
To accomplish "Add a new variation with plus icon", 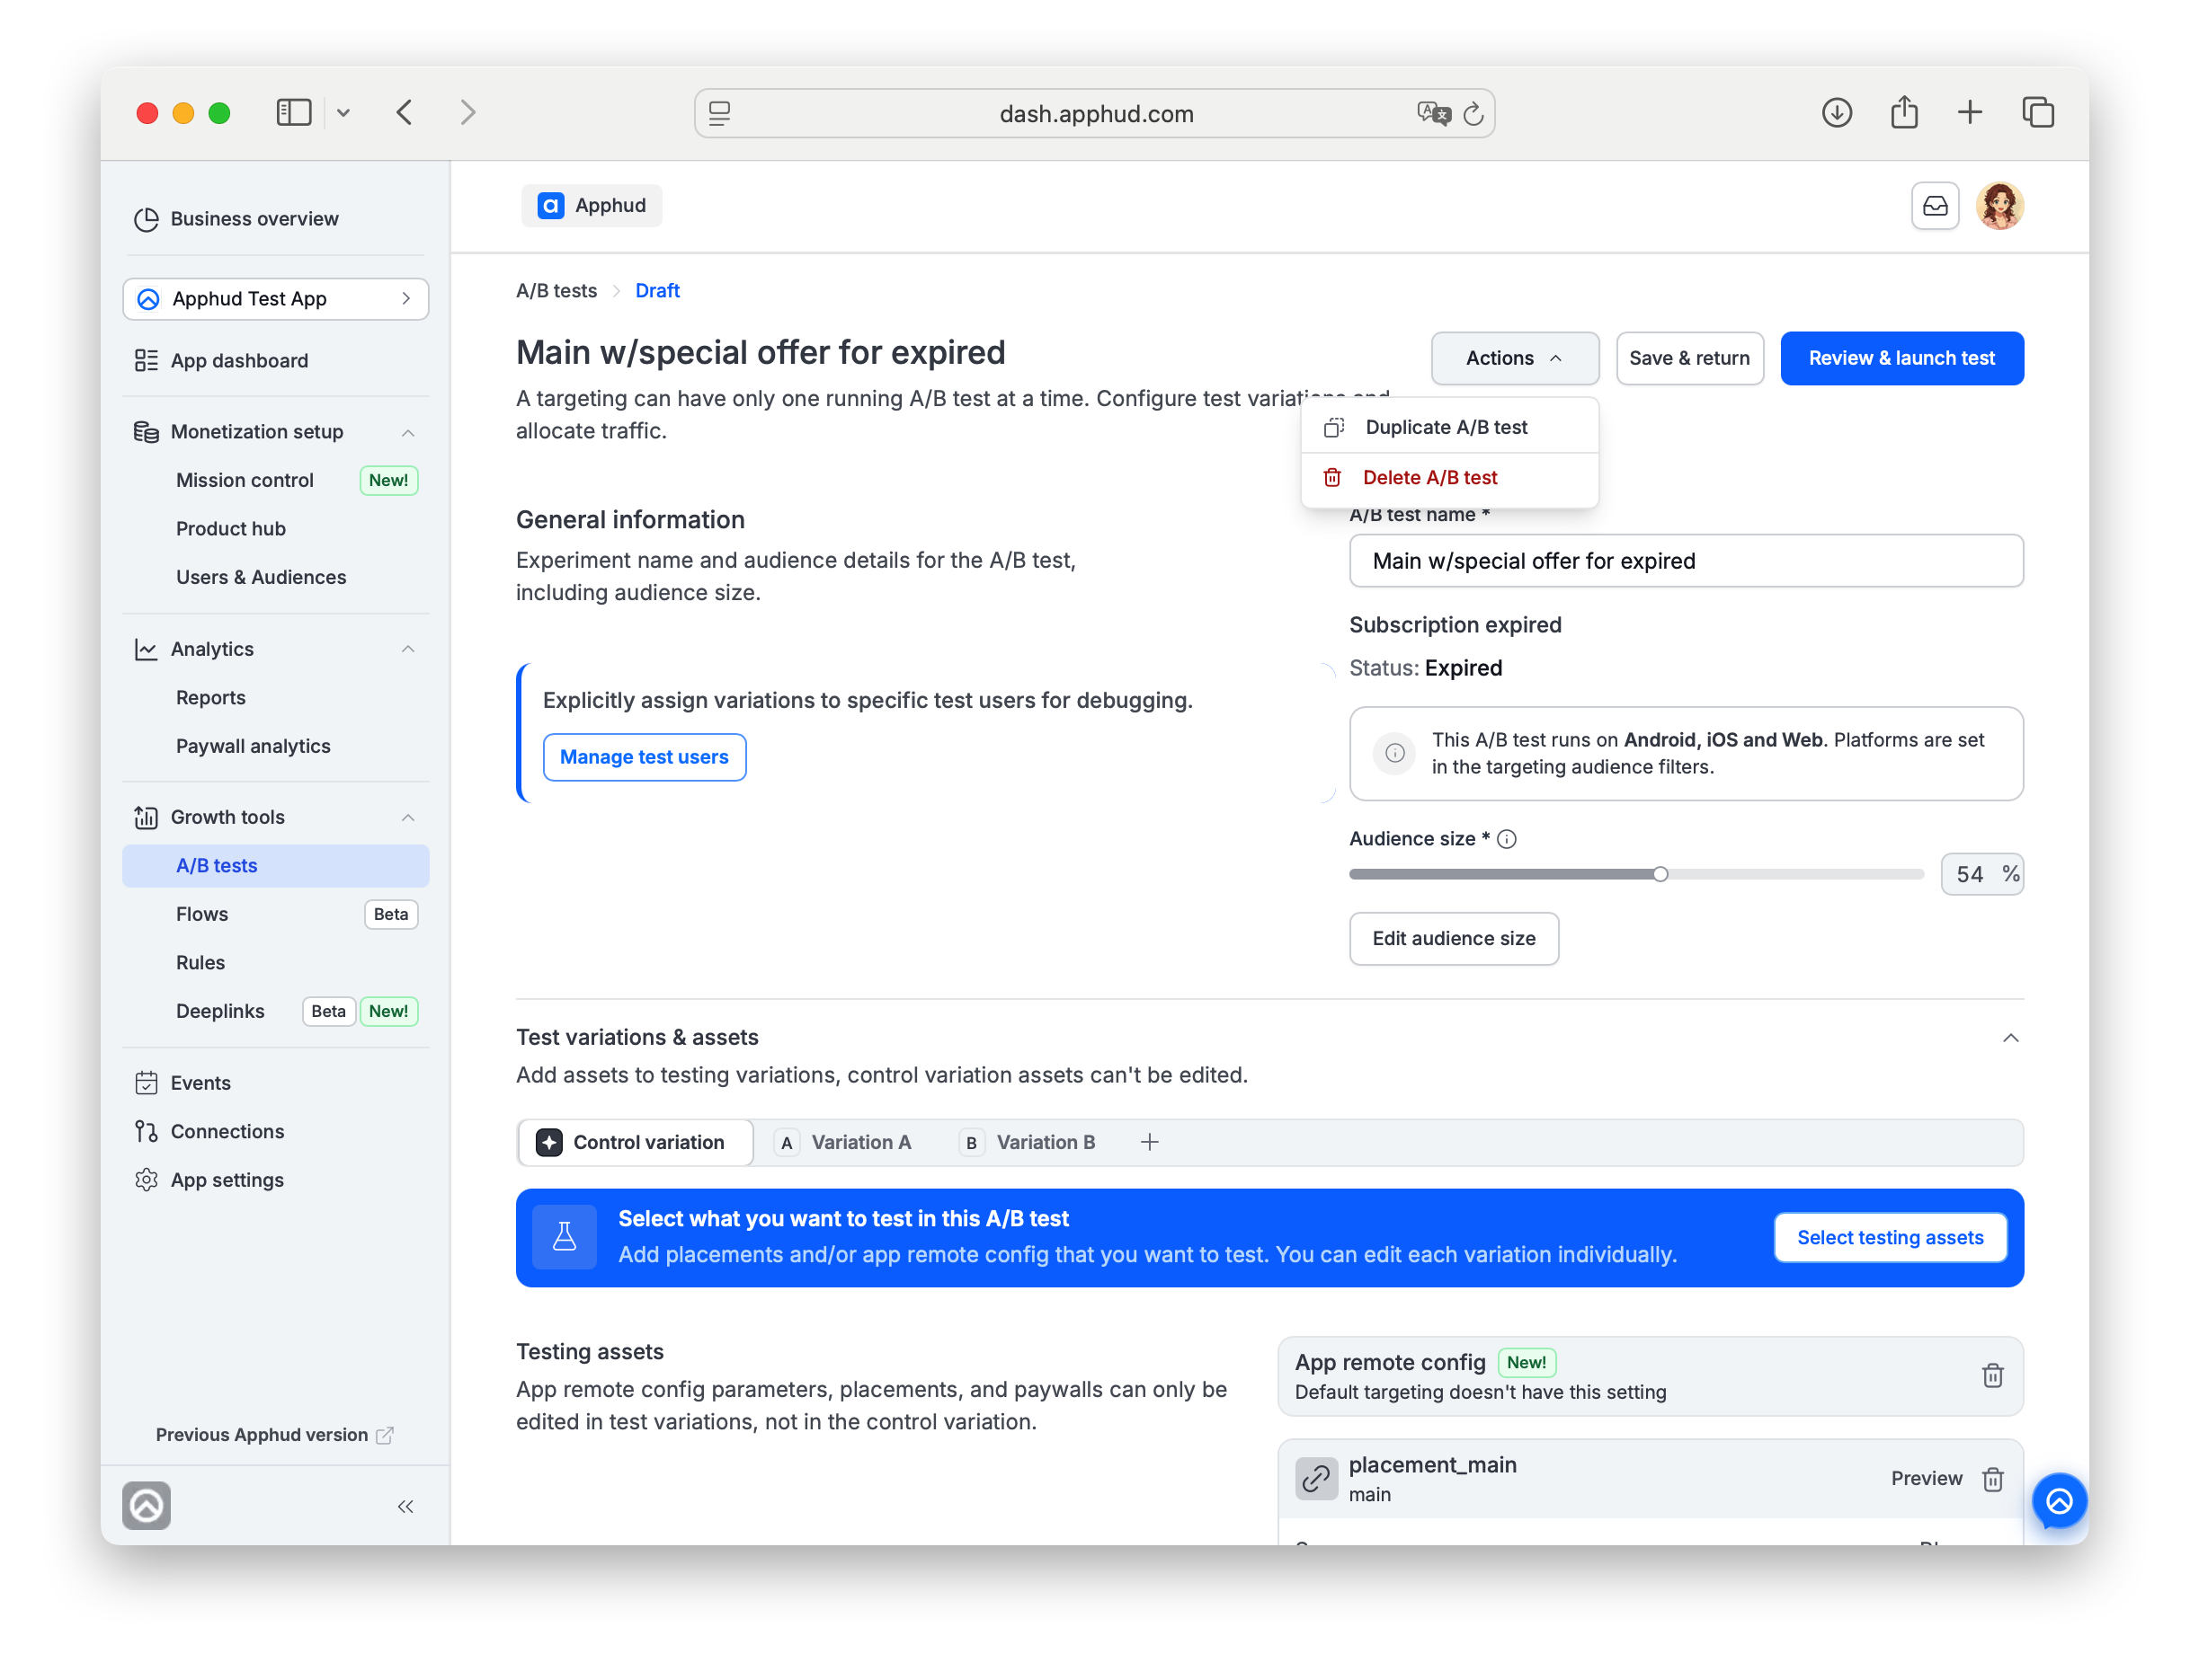I will point(1150,1142).
